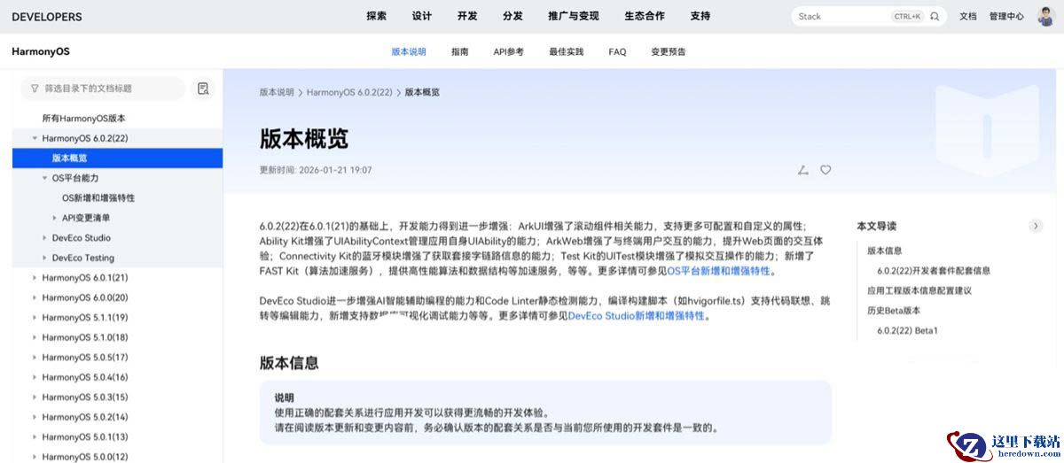Switch to the 最佳实践 tab
The image size is (1064, 463).
point(566,51)
